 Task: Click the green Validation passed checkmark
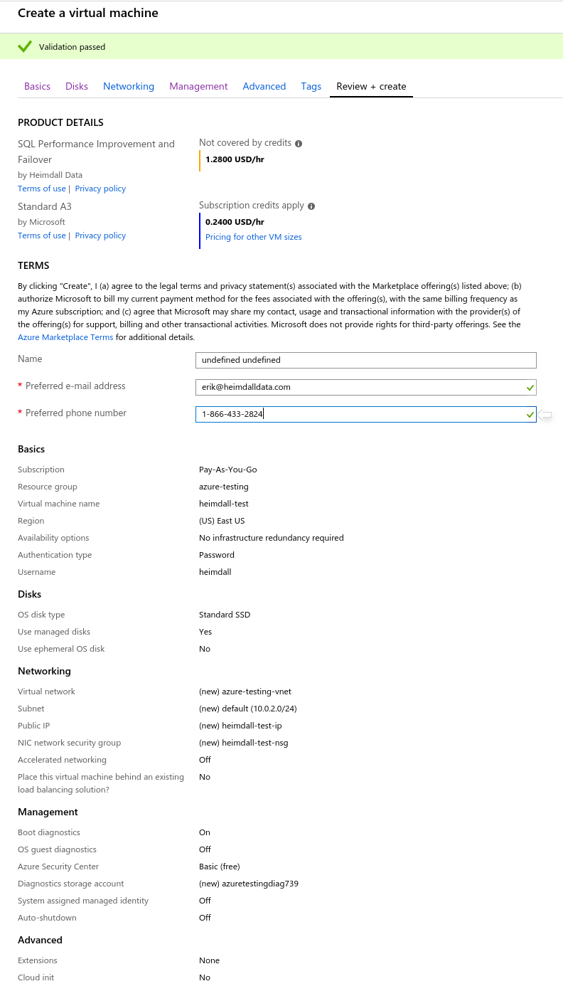point(25,47)
